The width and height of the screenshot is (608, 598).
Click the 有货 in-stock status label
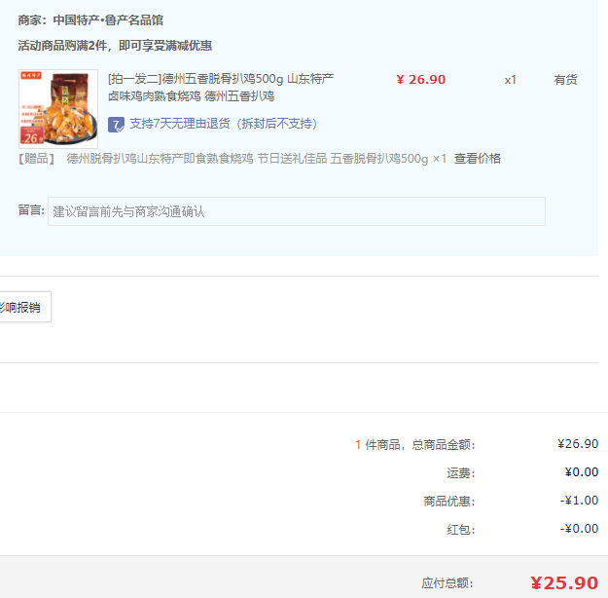click(565, 80)
